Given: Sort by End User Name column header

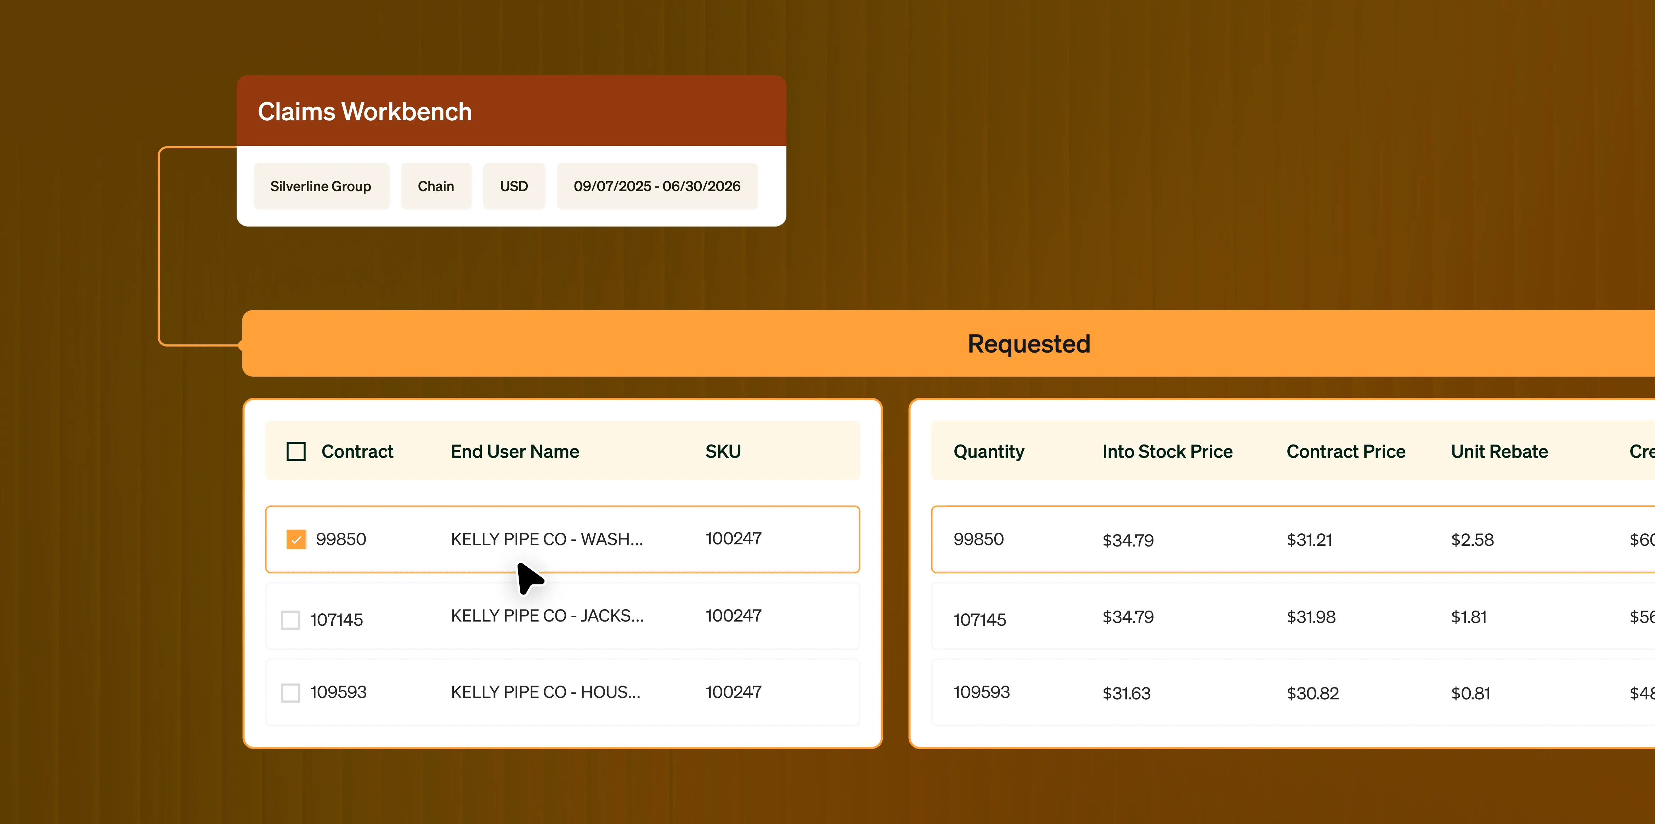Looking at the screenshot, I should [515, 451].
